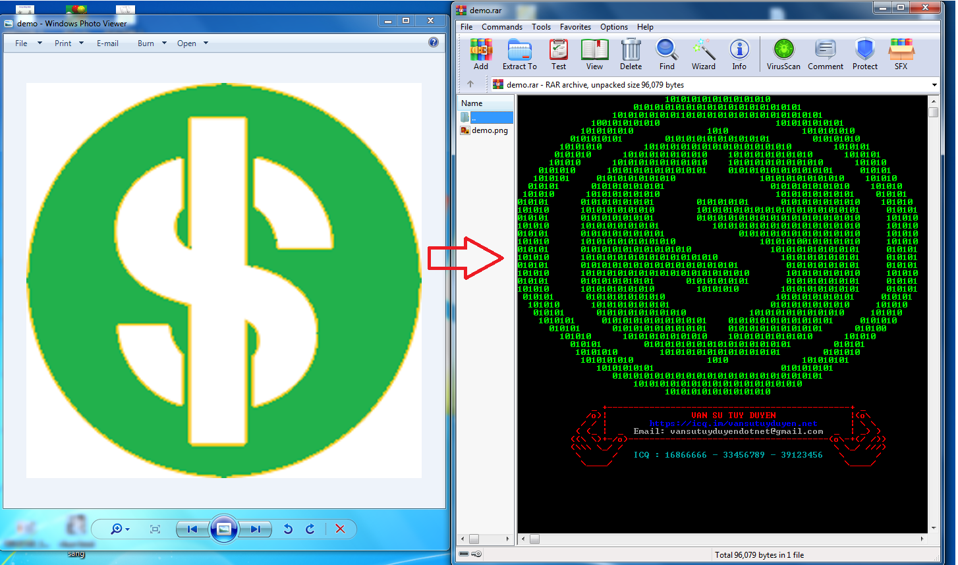Start VirusScan on the archive
This screenshot has width=958, height=565.
783,54
